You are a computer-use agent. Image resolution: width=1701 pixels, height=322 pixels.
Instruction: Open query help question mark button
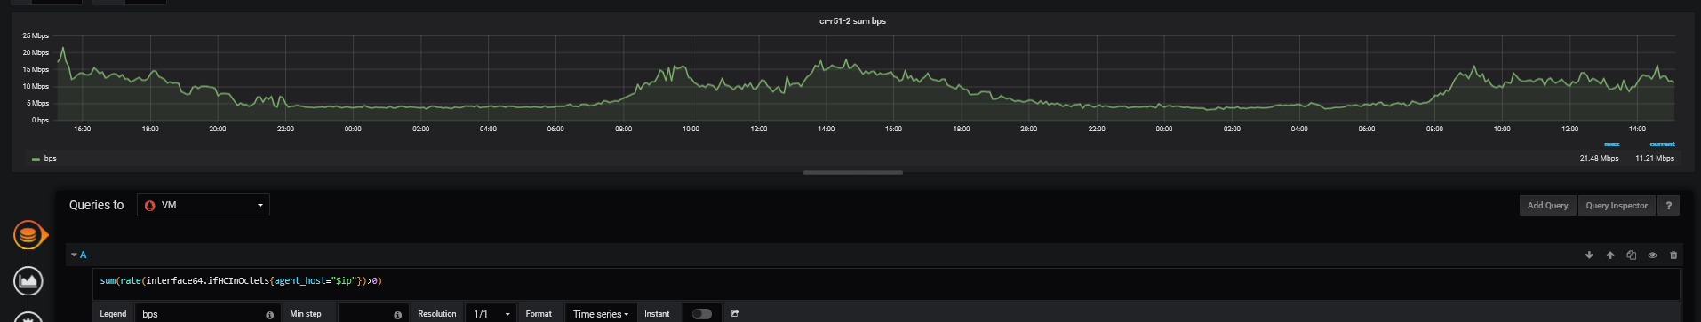click(1668, 206)
